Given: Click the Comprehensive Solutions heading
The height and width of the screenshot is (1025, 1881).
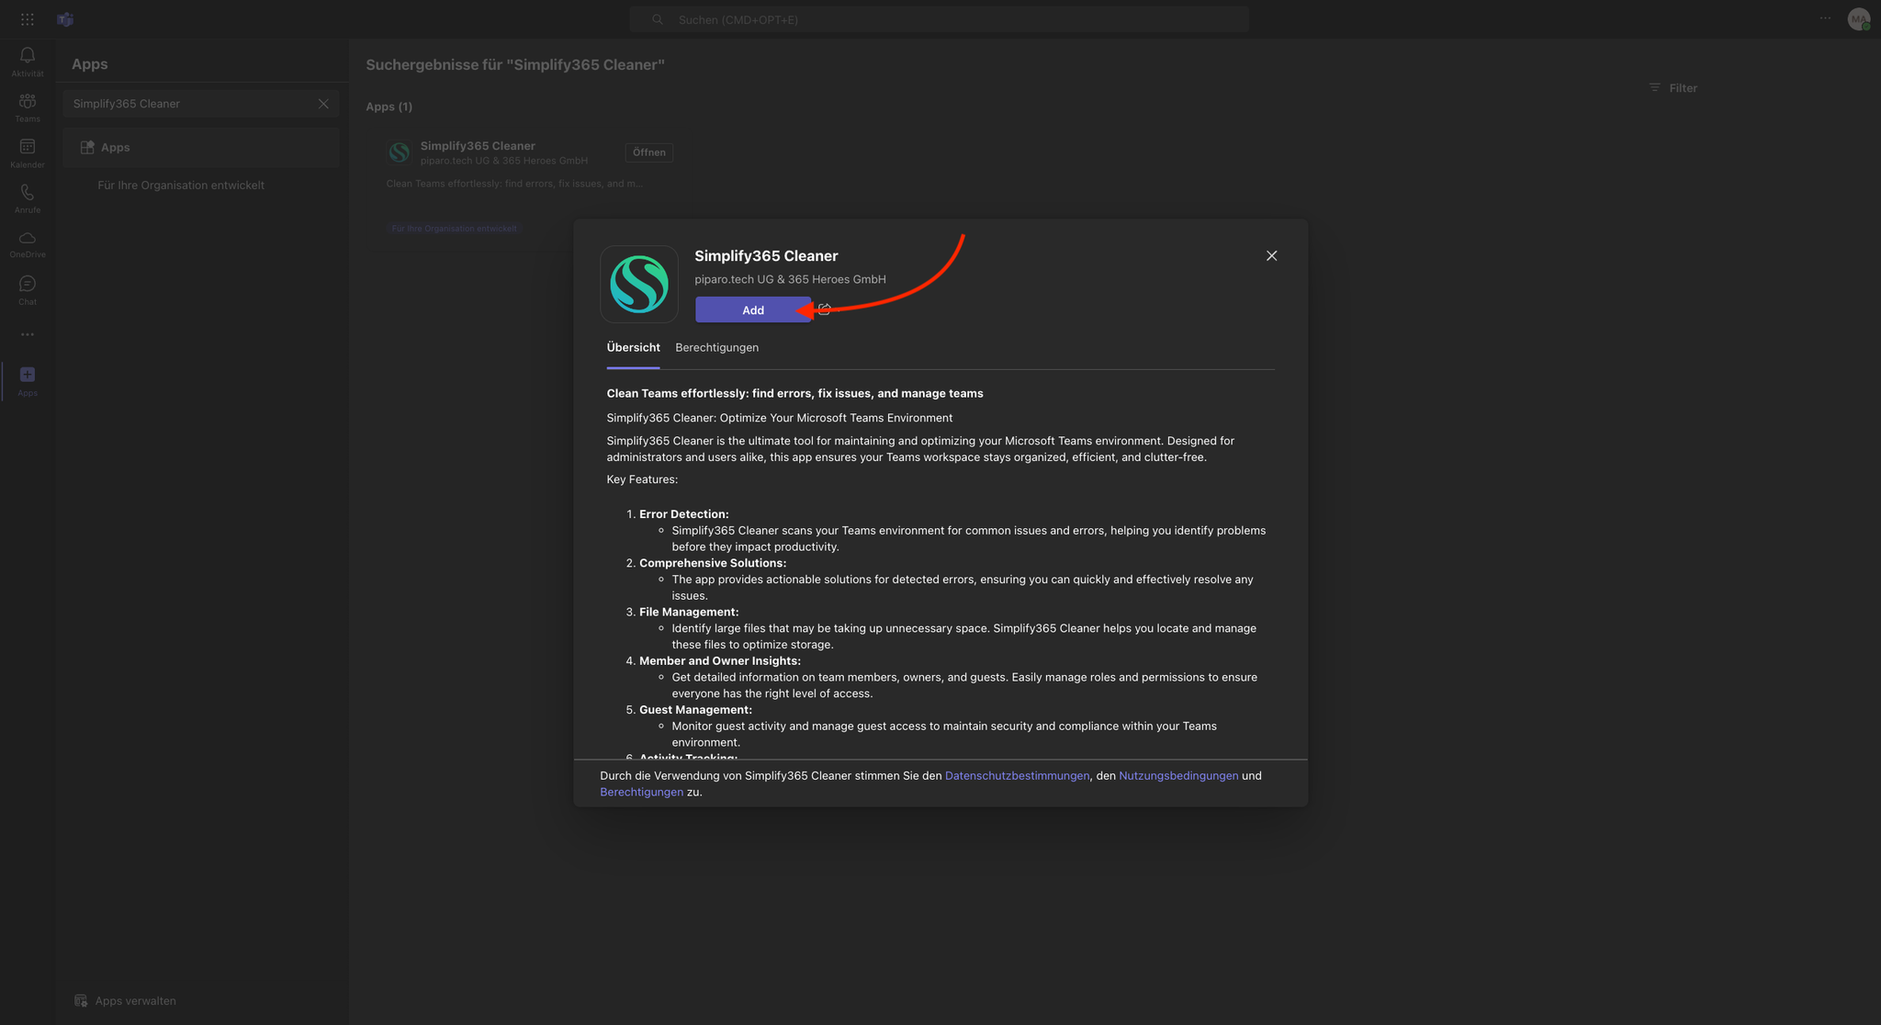Looking at the screenshot, I should coord(713,563).
